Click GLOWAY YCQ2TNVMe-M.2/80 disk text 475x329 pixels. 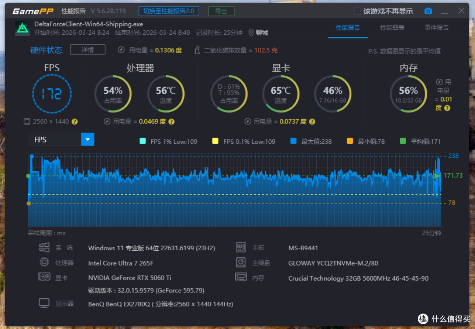333,263
